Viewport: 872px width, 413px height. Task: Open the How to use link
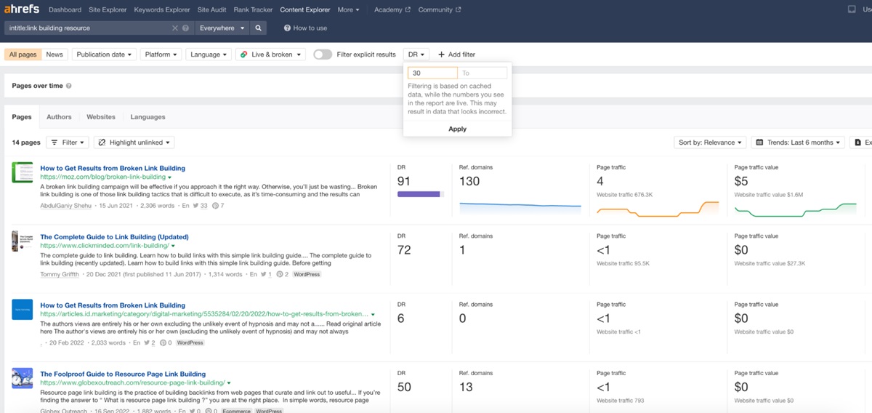pos(305,28)
